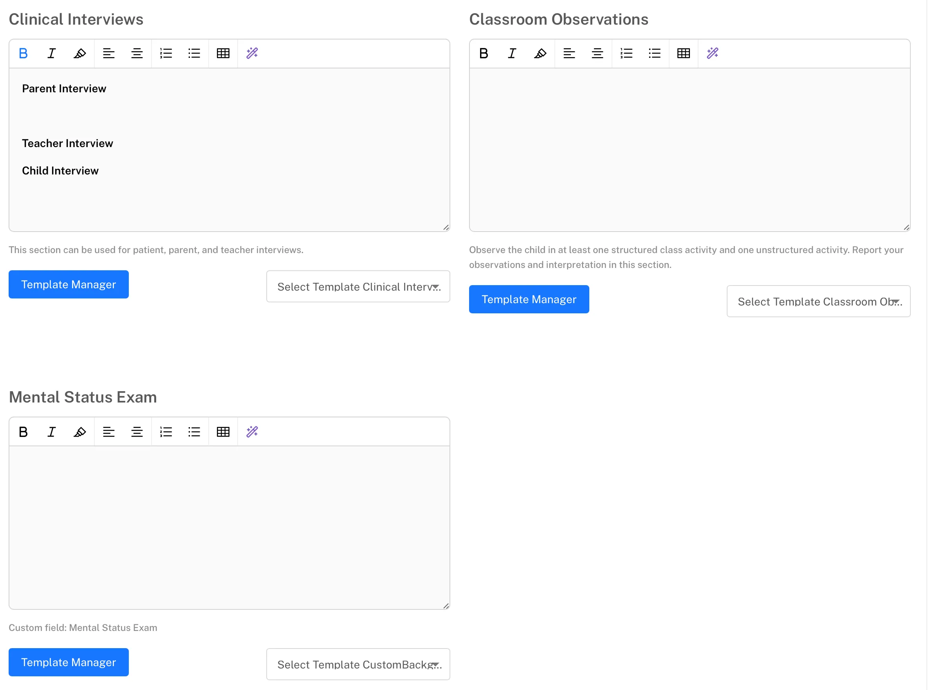Open Select Template Clinical Interviews dropdown
Screen dimensions: 928x690
click(358, 287)
